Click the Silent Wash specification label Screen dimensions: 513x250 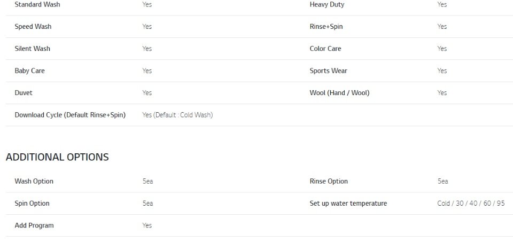33,49
